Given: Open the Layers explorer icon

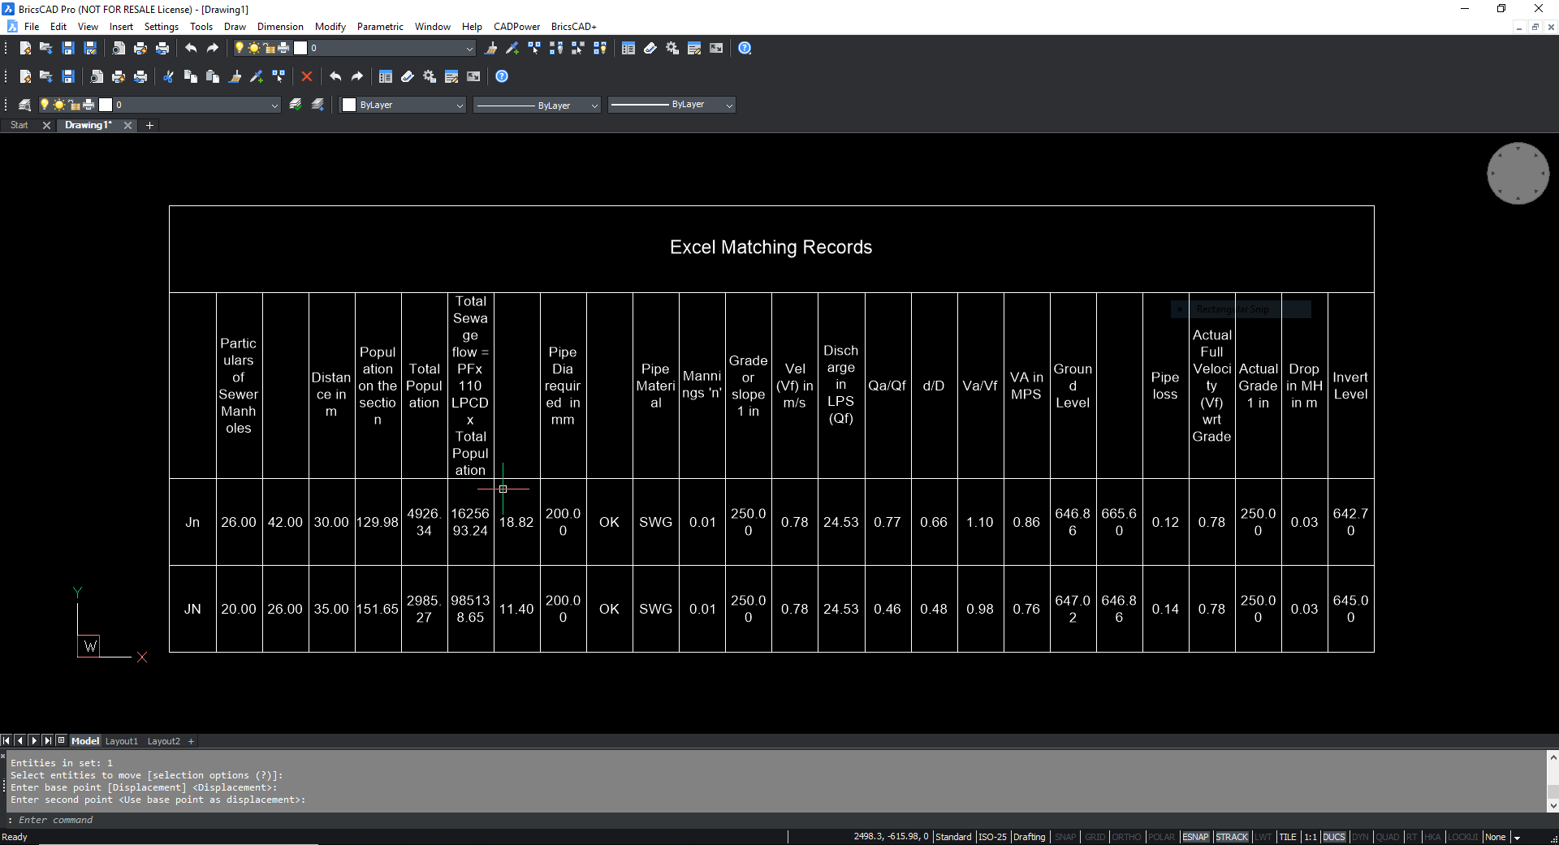Looking at the screenshot, I should point(24,105).
